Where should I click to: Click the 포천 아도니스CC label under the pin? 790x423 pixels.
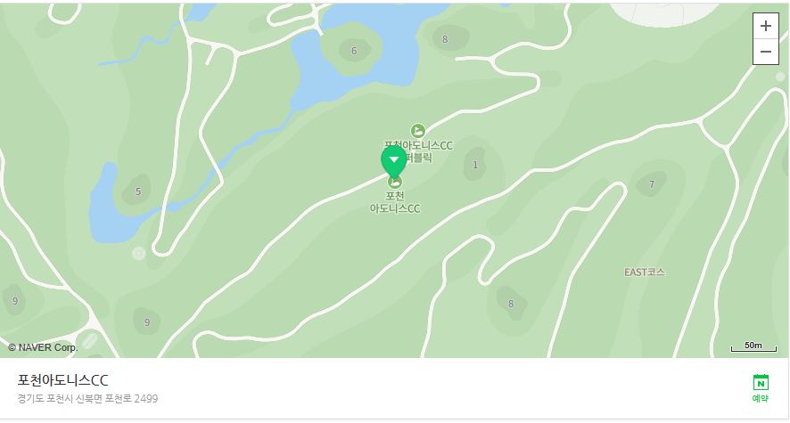395,202
